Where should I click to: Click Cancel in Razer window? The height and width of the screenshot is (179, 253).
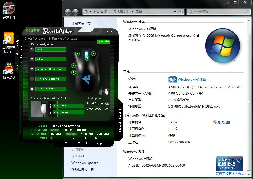click(x=82, y=143)
